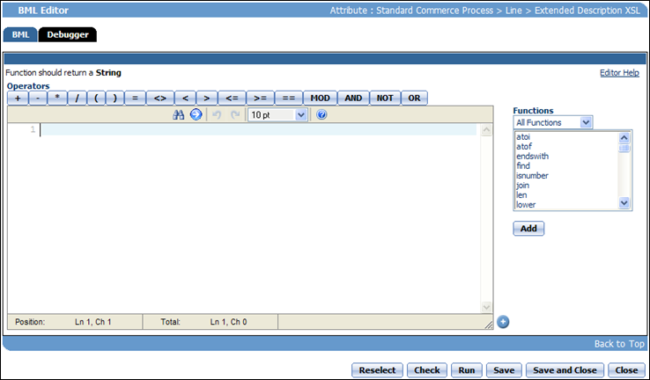
Task: Insert the less-than operator
Action: coord(185,99)
